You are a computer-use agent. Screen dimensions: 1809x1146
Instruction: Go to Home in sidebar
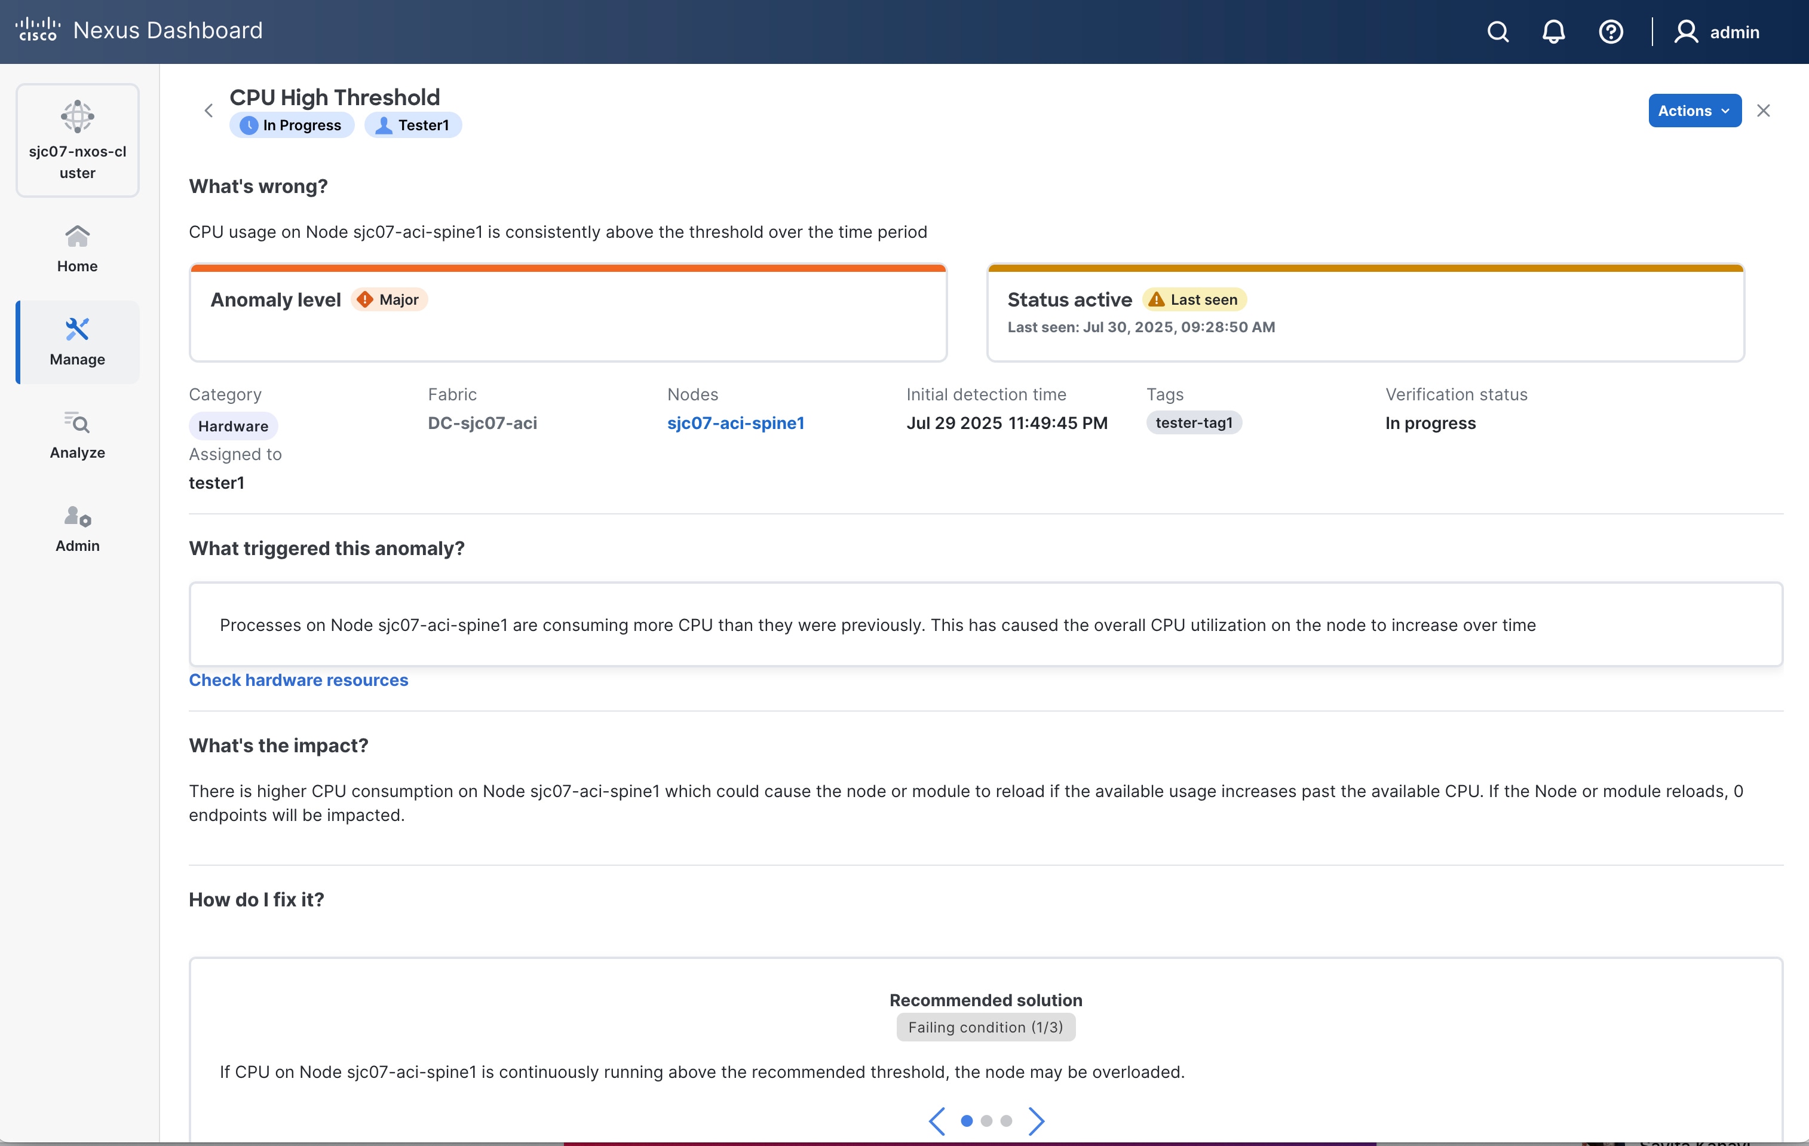(78, 249)
